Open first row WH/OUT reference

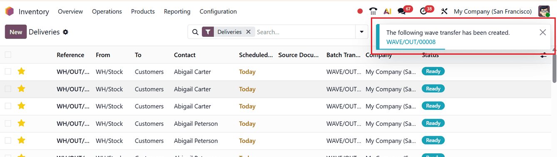73,72
